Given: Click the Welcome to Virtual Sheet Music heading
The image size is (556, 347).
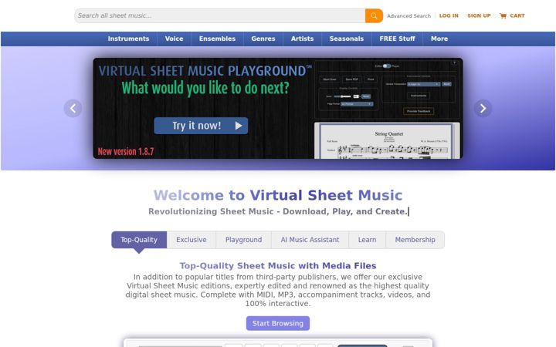Looking at the screenshot, I should coord(278,195).
